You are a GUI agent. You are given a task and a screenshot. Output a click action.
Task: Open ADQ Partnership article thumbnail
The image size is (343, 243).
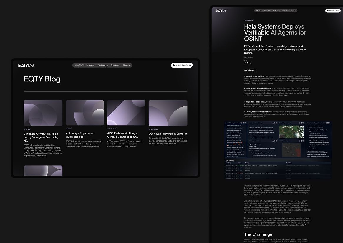(x=126, y=113)
